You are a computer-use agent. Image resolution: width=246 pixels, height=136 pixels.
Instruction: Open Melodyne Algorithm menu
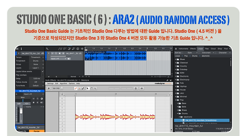(64, 84)
